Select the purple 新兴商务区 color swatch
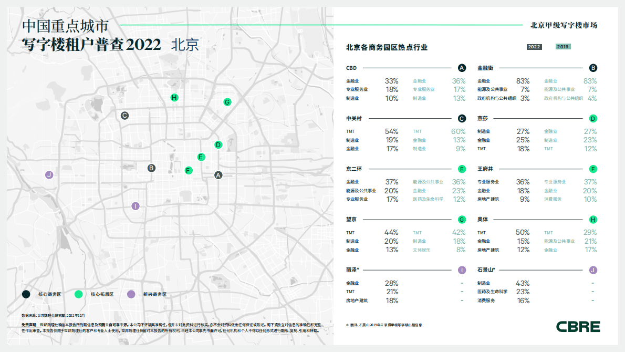The image size is (625, 352). (132, 294)
